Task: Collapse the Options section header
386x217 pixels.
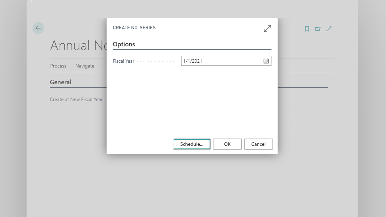Action: [x=124, y=44]
